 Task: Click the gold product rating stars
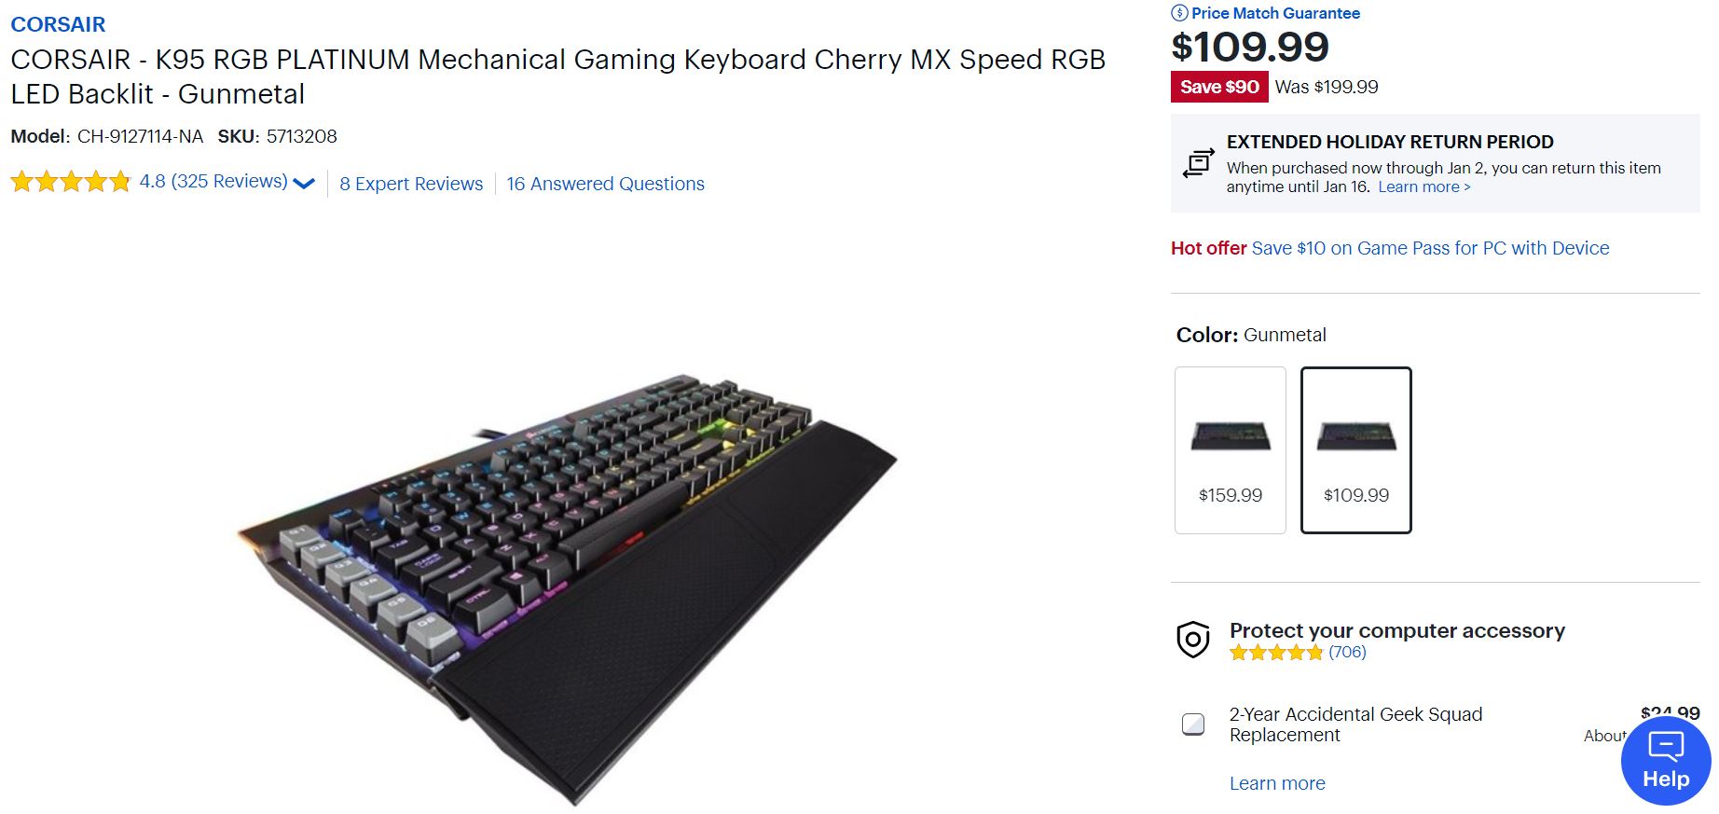(x=71, y=182)
